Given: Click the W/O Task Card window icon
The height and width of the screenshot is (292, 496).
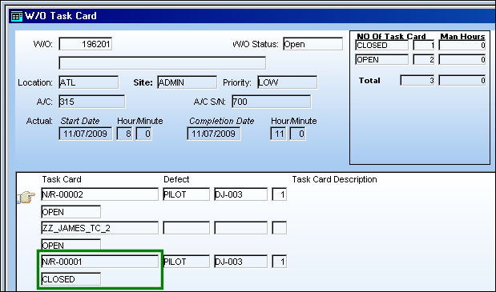Looking at the screenshot, I should (x=17, y=16).
